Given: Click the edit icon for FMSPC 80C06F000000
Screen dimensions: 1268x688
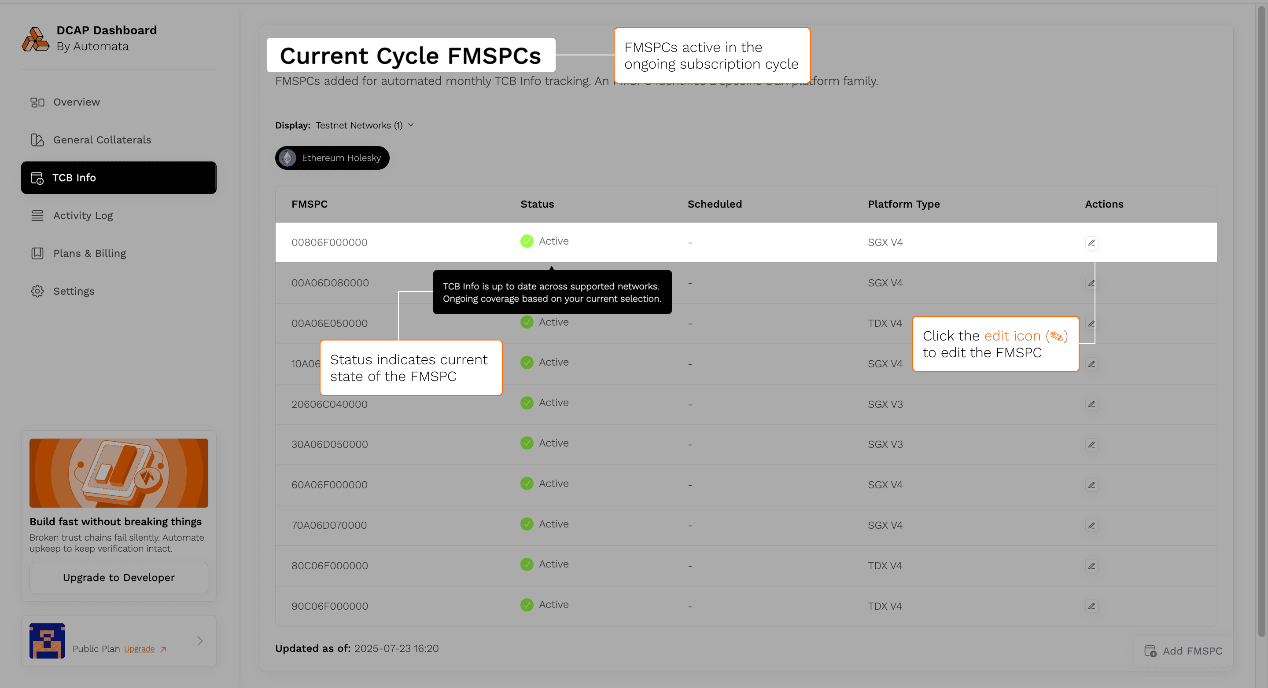Looking at the screenshot, I should pos(1091,566).
